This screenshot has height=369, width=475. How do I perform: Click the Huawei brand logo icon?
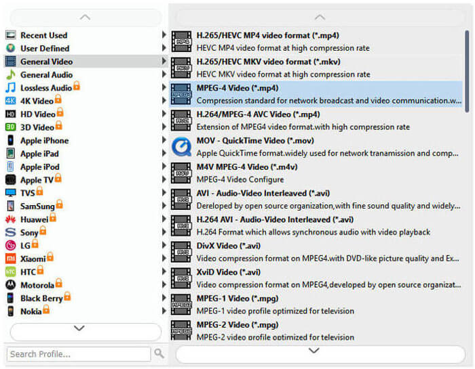point(10,219)
